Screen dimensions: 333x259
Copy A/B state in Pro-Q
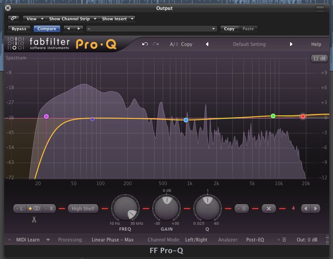187,44
